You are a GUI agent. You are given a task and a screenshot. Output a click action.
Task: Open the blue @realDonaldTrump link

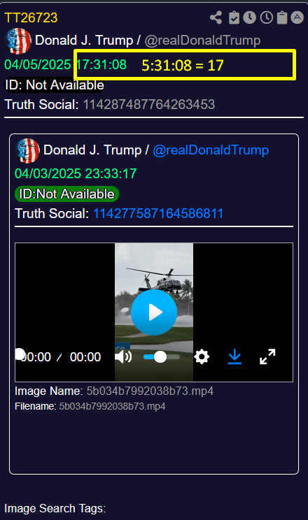point(211,150)
